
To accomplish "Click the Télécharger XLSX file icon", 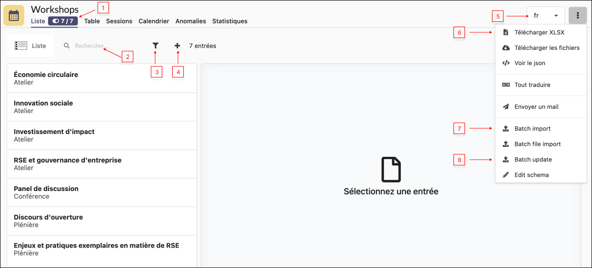I will pos(506,32).
